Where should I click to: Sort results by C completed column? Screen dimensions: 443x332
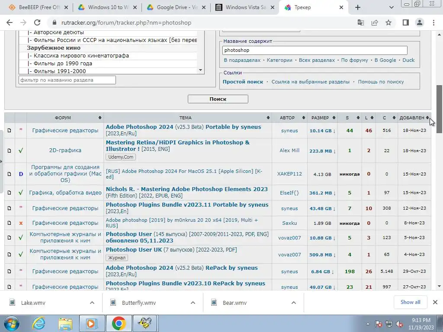tap(386, 118)
